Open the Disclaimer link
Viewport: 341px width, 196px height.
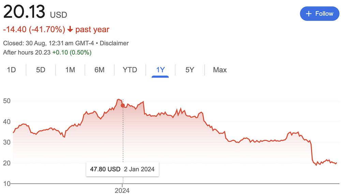(115, 43)
